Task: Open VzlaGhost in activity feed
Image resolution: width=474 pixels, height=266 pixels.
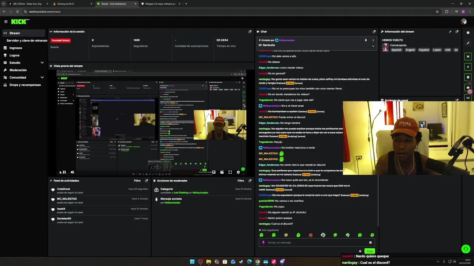Action: [63, 189]
